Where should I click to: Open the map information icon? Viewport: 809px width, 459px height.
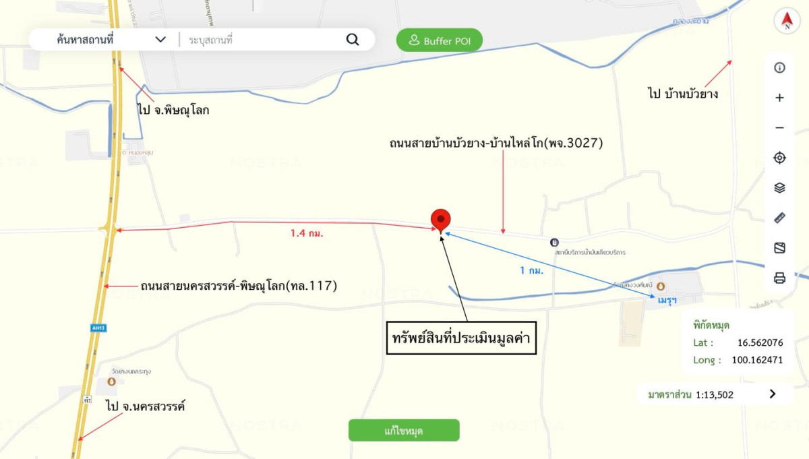tap(780, 67)
